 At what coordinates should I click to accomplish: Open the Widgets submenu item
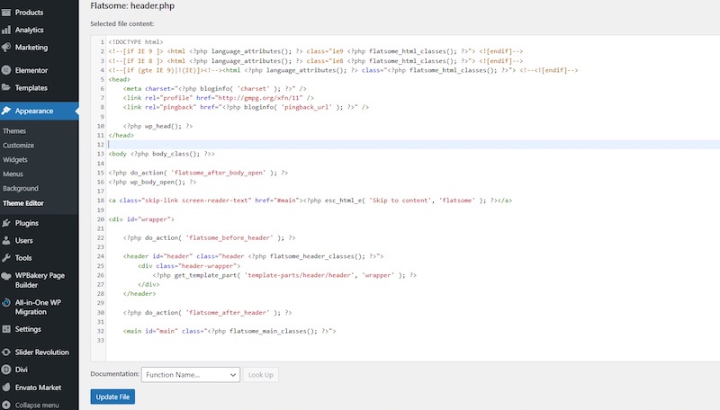[16, 160]
